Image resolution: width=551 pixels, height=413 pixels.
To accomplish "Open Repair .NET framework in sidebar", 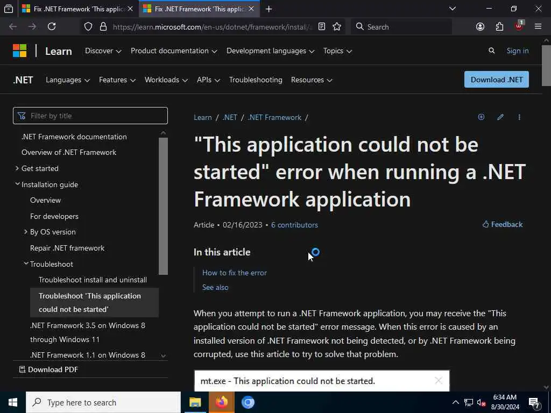I will tap(67, 248).
